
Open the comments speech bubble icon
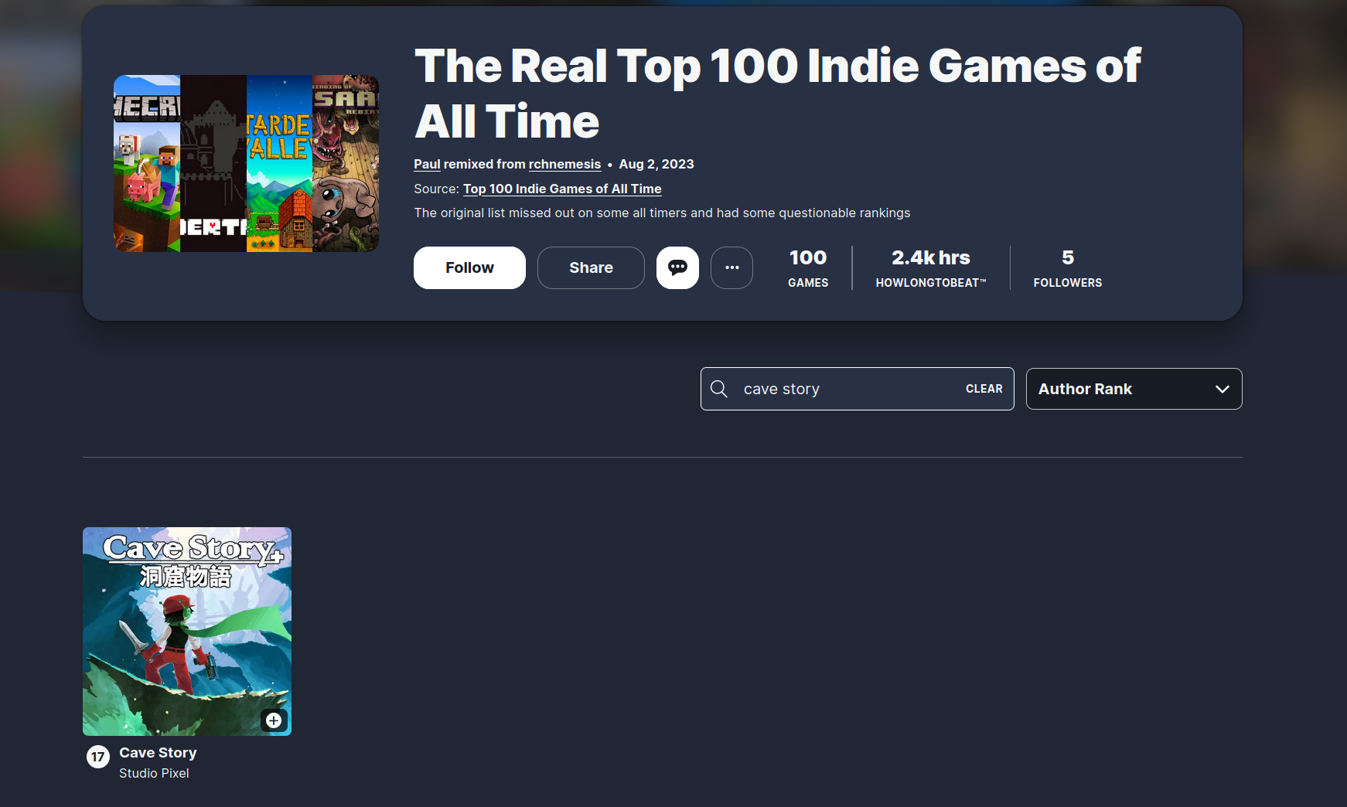[x=677, y=267]
